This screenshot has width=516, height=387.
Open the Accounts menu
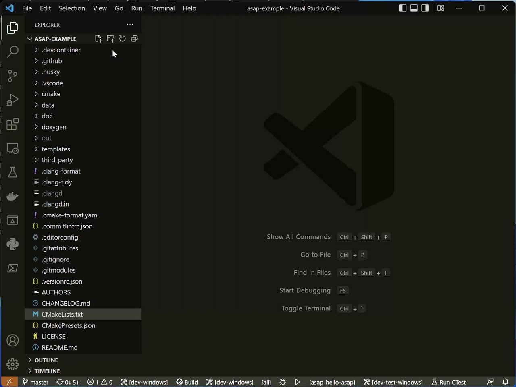pyautogui.click(x=12, y=341)
